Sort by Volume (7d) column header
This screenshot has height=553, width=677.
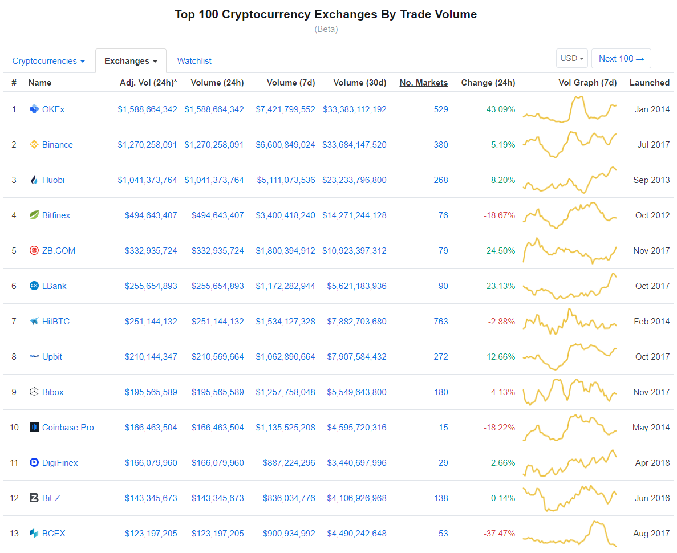(291, 83)
